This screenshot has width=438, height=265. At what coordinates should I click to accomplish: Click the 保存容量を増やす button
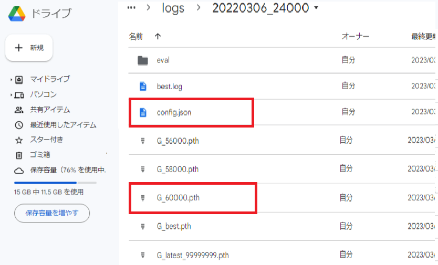point(51,213)
